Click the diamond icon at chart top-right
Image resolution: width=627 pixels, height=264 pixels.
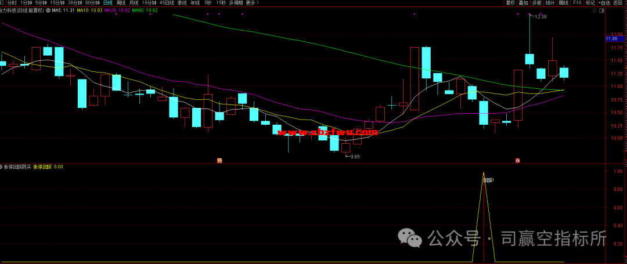click(x=594, y=10)
